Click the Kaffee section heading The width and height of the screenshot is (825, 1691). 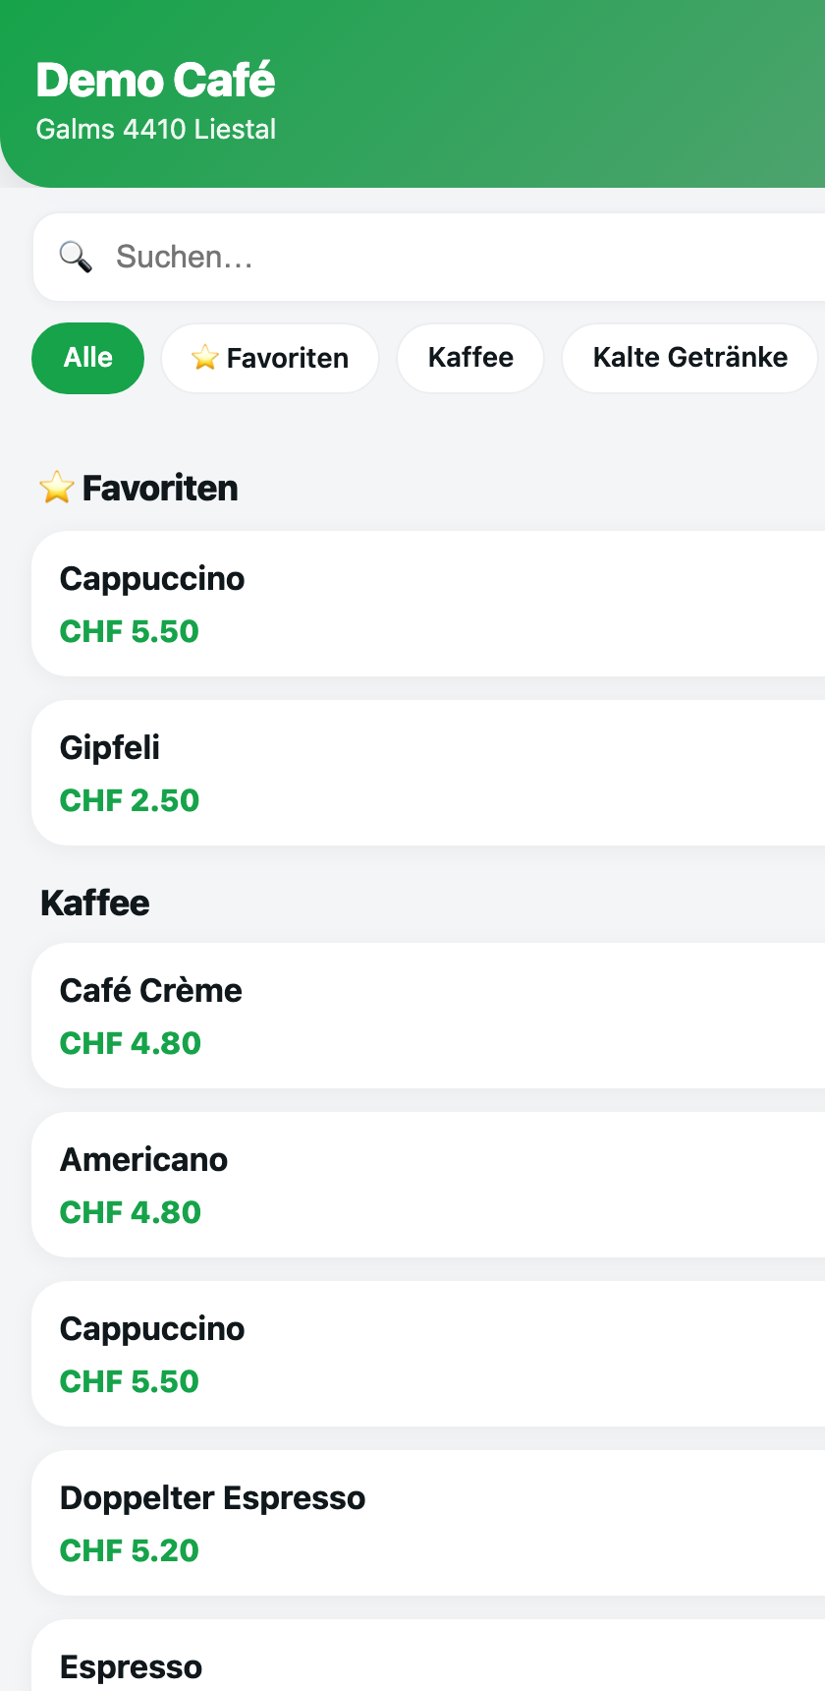point(95,903)
